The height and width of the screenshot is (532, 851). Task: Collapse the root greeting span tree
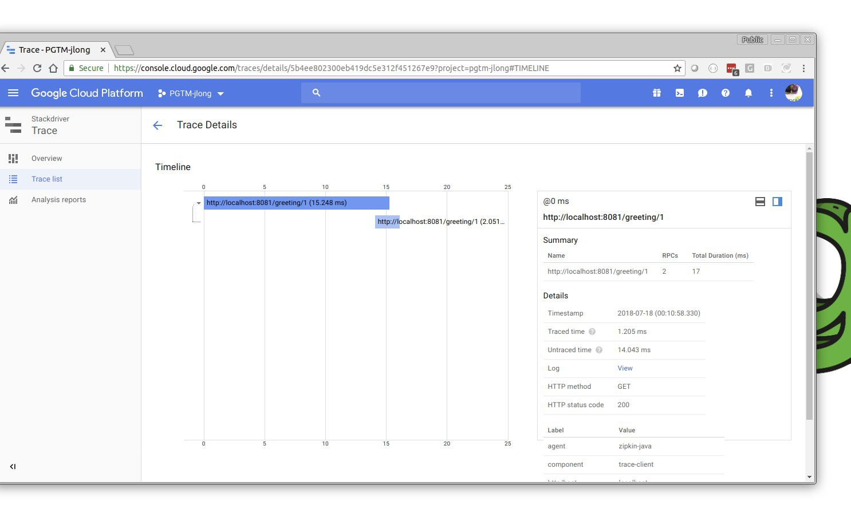(199, 203)
